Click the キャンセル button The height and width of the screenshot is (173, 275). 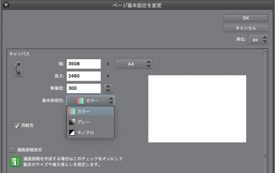[246, 28]
